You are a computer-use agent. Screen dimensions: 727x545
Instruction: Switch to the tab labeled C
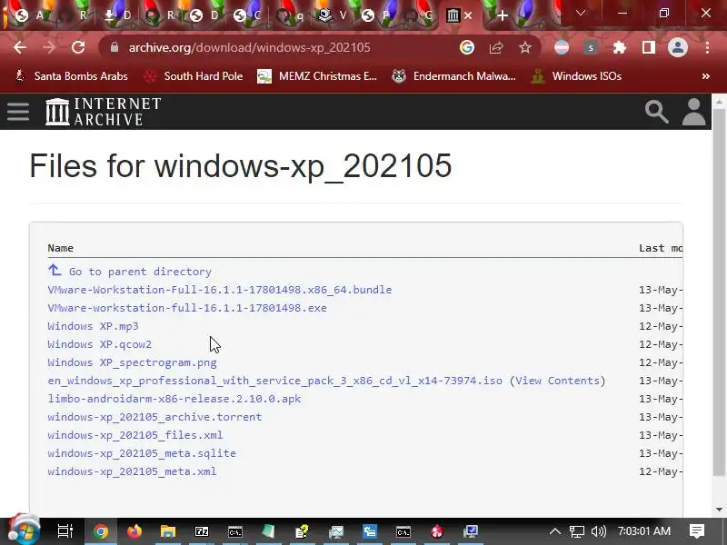(246, 15)
